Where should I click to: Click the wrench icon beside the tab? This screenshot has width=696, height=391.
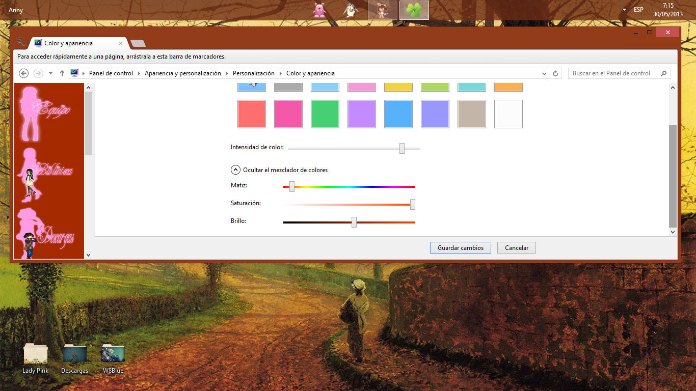[21, 42]
